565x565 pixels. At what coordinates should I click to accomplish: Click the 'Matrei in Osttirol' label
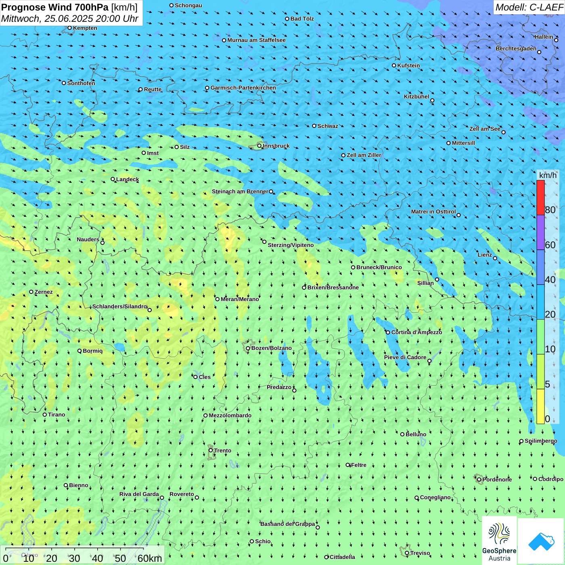[x=433, y=211]
